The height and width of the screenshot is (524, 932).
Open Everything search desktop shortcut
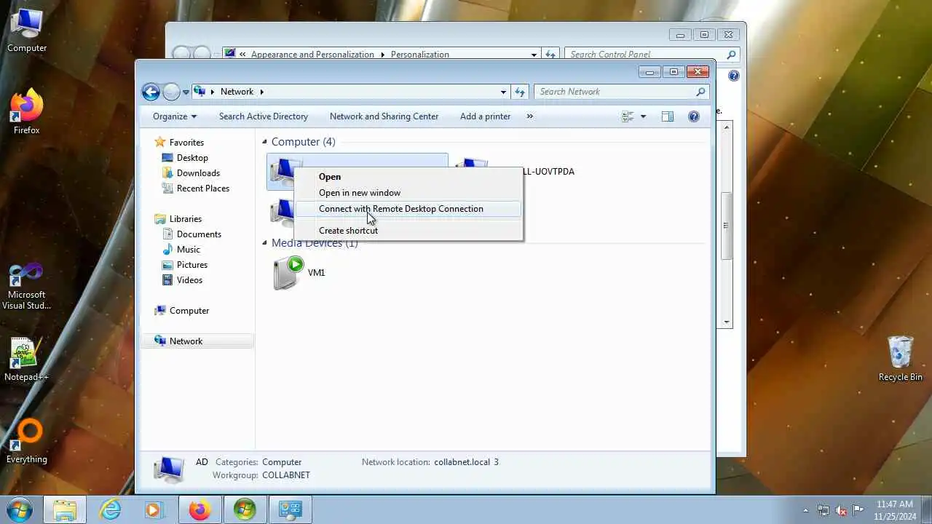tap(27, 442)
